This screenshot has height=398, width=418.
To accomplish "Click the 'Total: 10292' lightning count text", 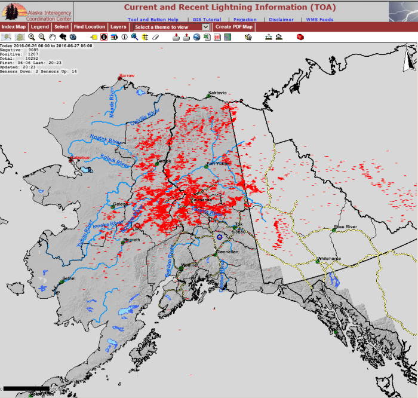I will [x=19, y=59].
